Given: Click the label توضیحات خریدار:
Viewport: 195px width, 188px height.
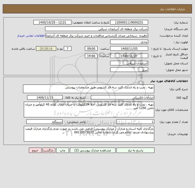Looking at the screenshot, I should pos(178,134).
